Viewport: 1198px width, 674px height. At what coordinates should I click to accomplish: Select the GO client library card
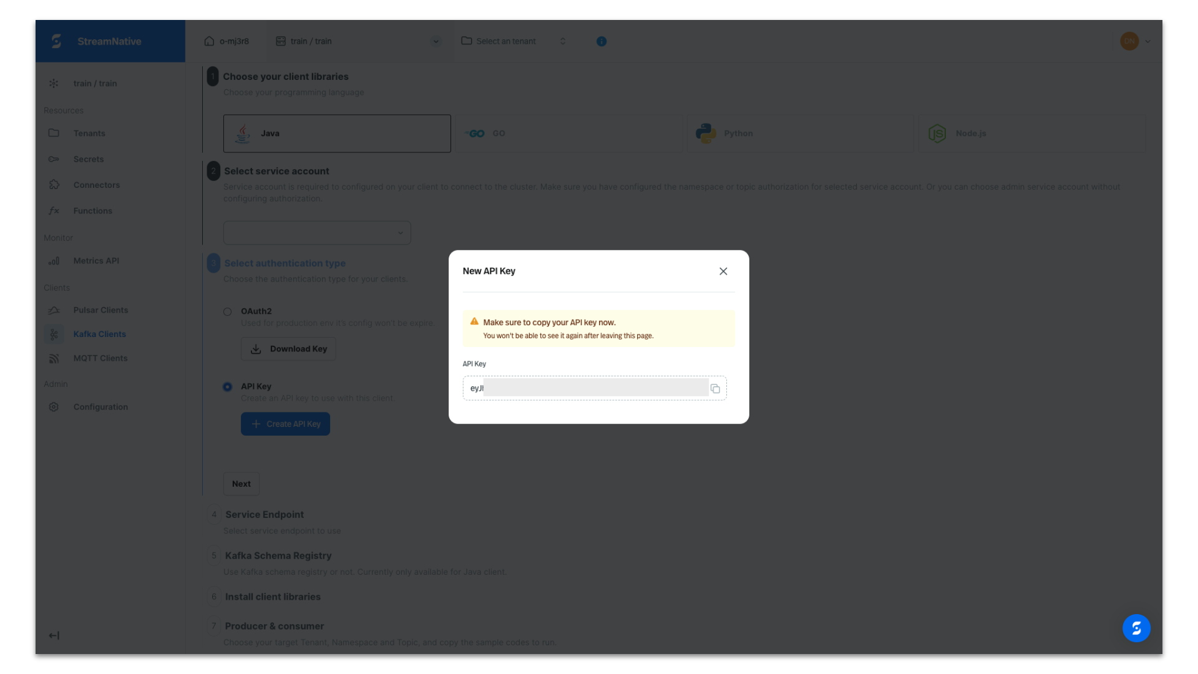tap(568, 133)
